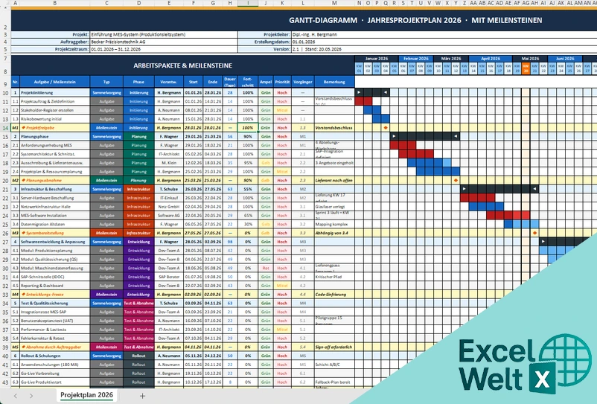Select the Rollout & Schulungen cell
The image size is (597, 404).
(x=55, y=356)
